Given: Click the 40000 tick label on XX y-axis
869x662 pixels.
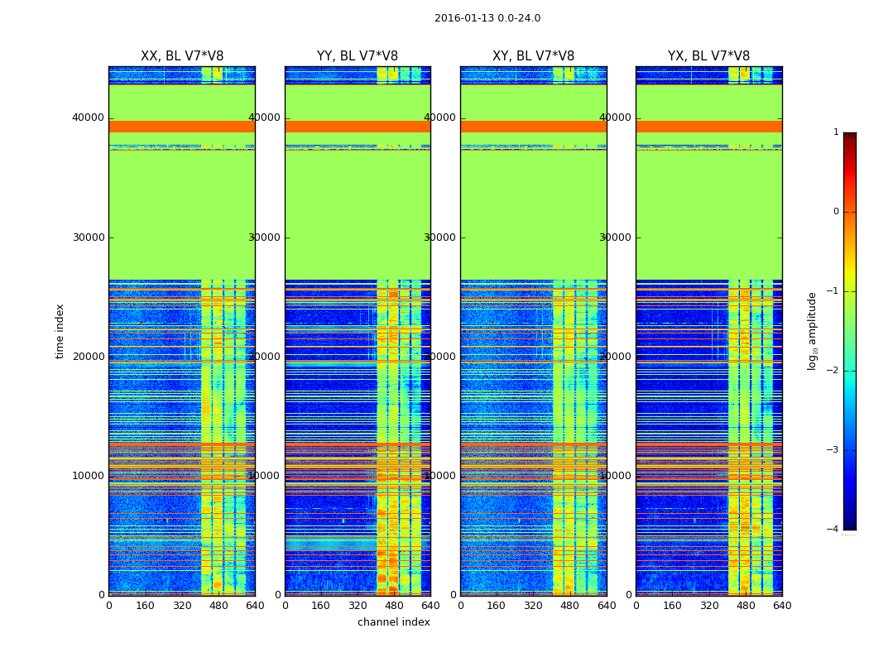Looking at the screenshot, I should (x=88, y=118).
